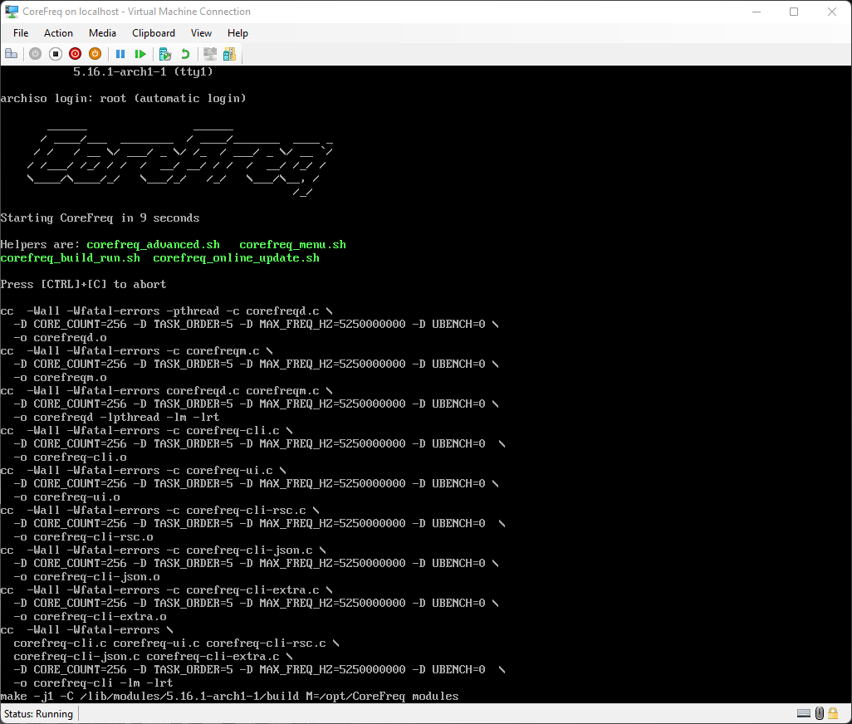Open the File menu
Image resolution: width=852 pixels, height=724 pixels.
click(21, 33)
